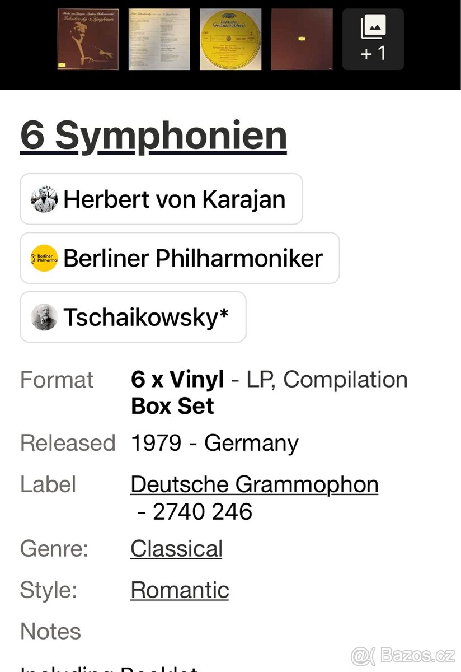
Task: Select the Berliner Philharmoniker artist chip
Action: point(179,258)
